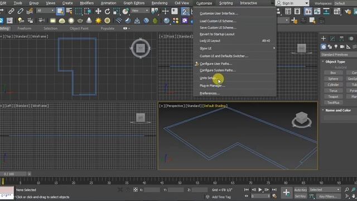
Task: Click the Torus primitive button
Action: [333, 90]
